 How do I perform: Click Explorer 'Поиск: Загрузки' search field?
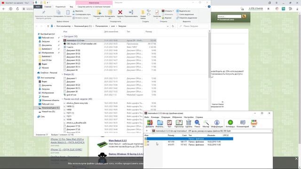click(x=193, y=26)
